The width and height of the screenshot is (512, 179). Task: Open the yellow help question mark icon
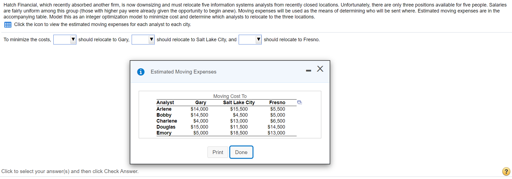(x=506, y=171)
